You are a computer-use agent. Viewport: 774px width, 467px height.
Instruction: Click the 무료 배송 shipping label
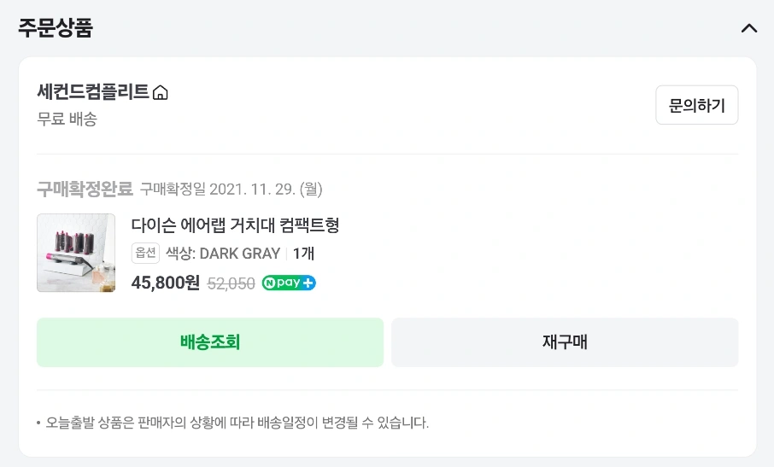click(x=67, y=119)
